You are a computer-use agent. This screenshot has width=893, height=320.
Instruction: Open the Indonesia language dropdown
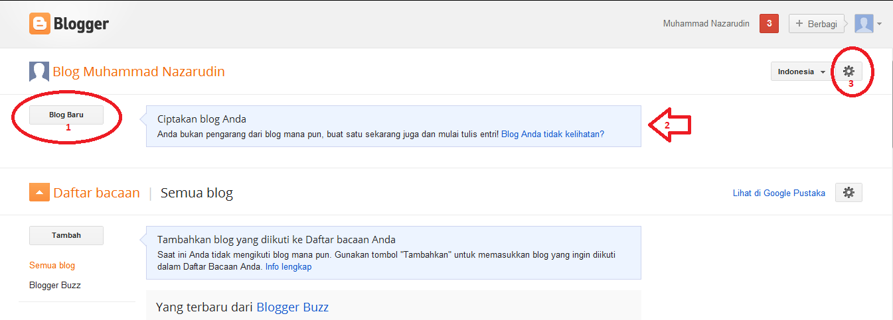tap(801, 72)
